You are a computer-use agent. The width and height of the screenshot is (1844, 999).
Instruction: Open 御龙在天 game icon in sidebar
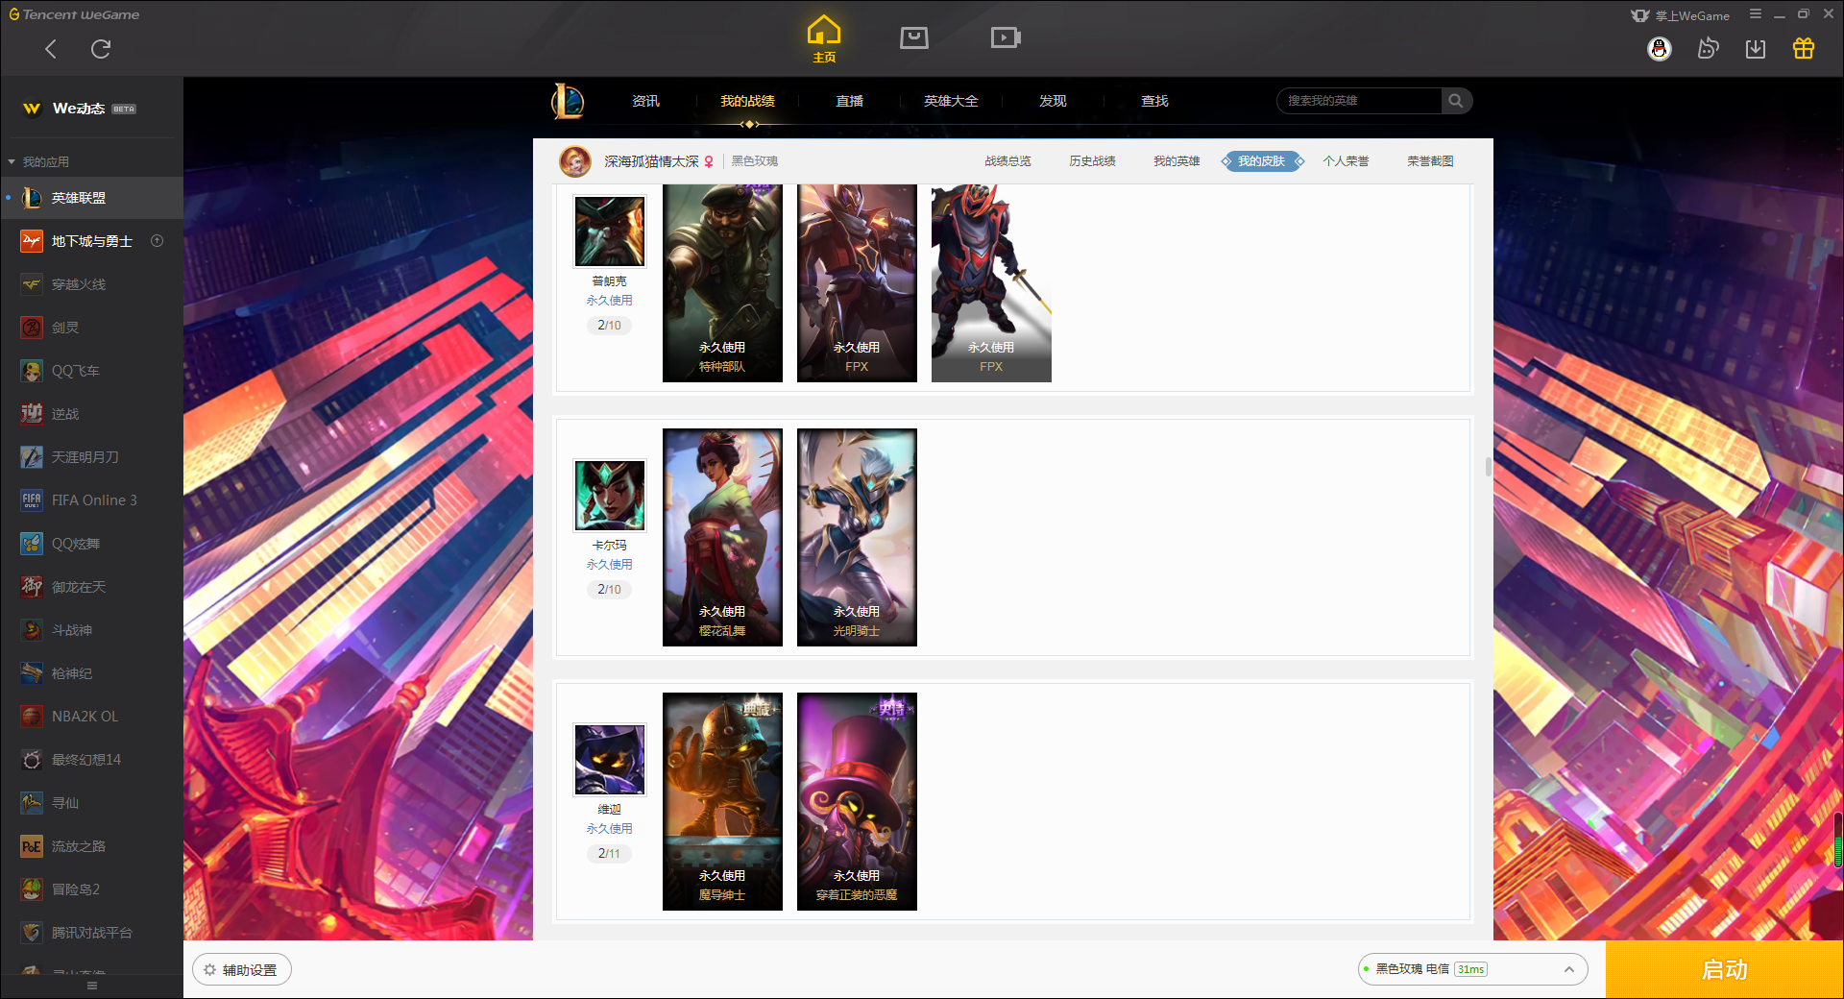coord(32,587)
